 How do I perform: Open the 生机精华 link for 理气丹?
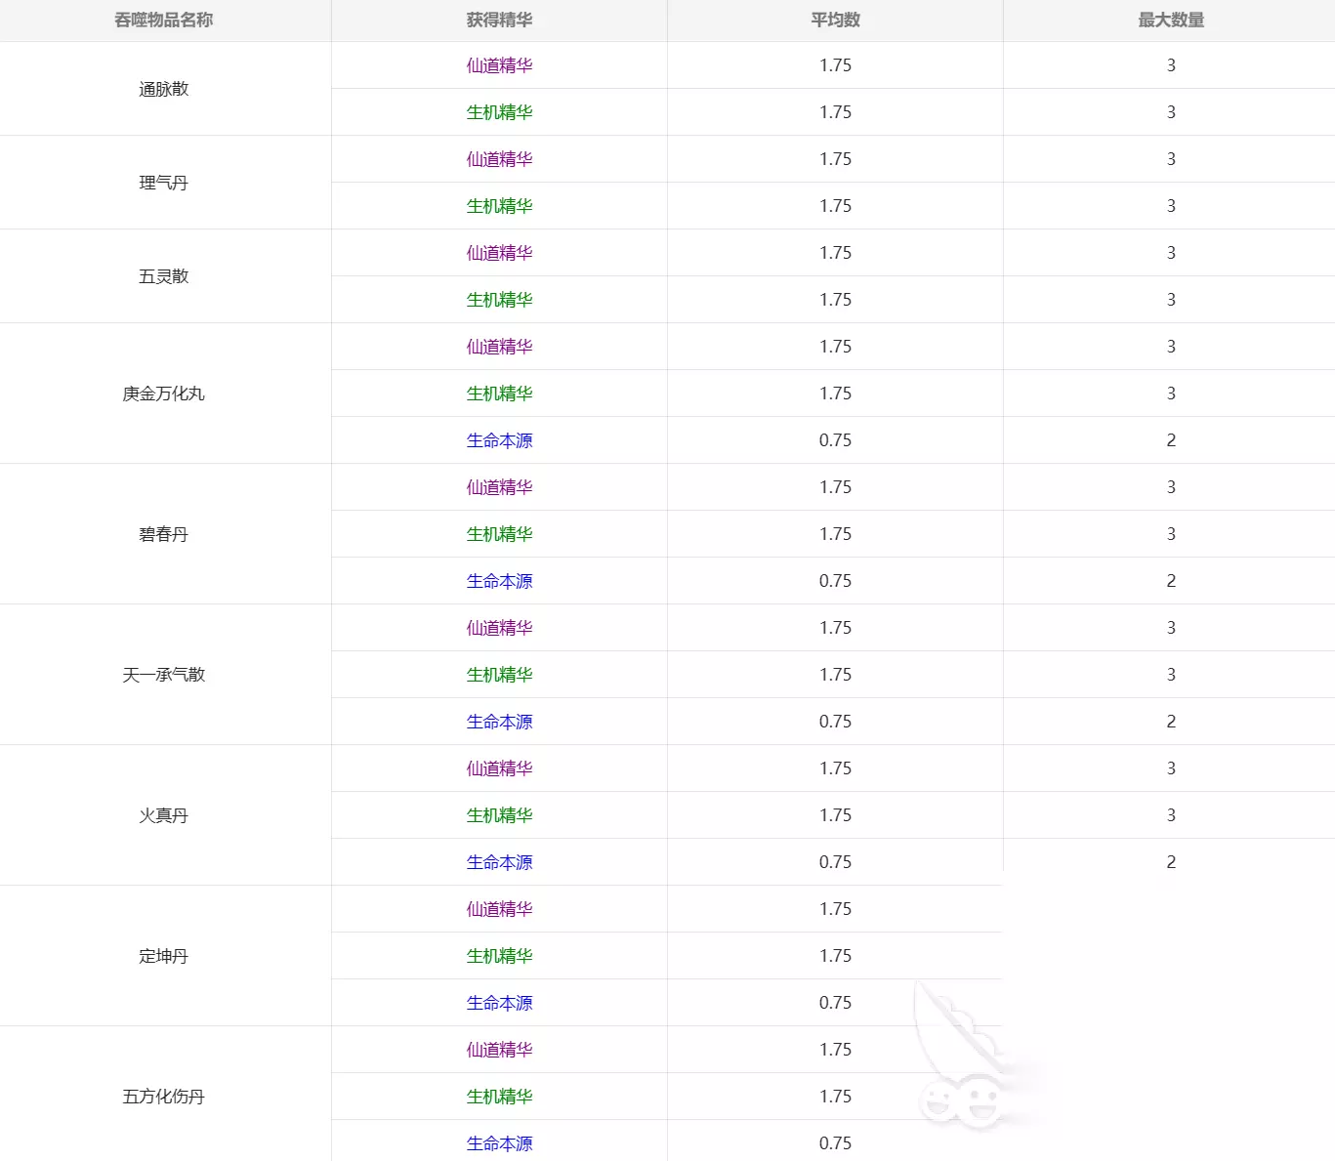click(499, 206)
